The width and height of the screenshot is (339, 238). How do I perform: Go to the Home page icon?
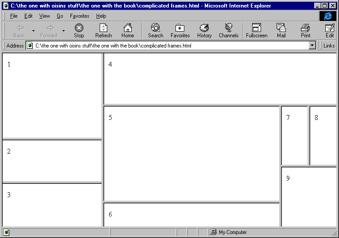(128, 31)
